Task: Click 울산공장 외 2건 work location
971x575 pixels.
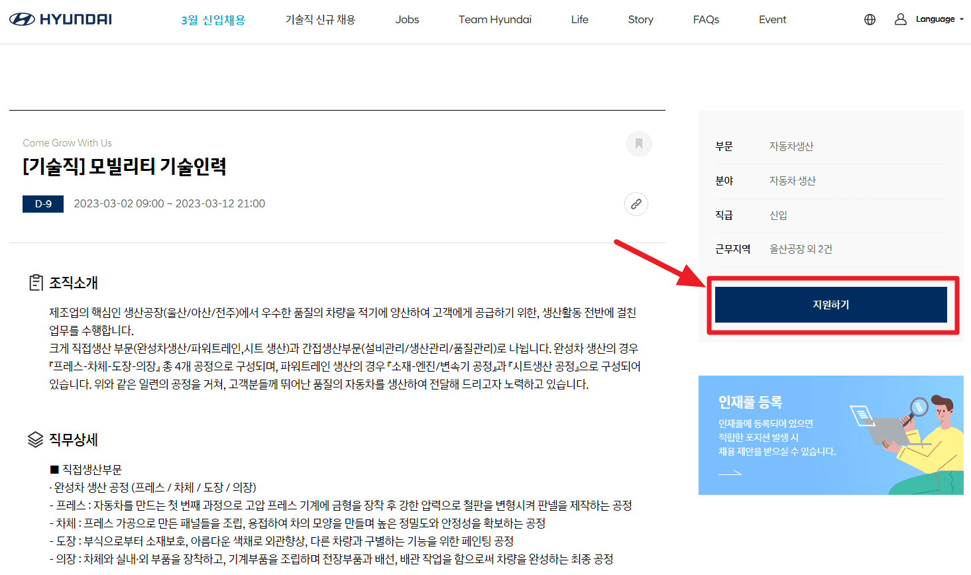Action: point(801,249)
